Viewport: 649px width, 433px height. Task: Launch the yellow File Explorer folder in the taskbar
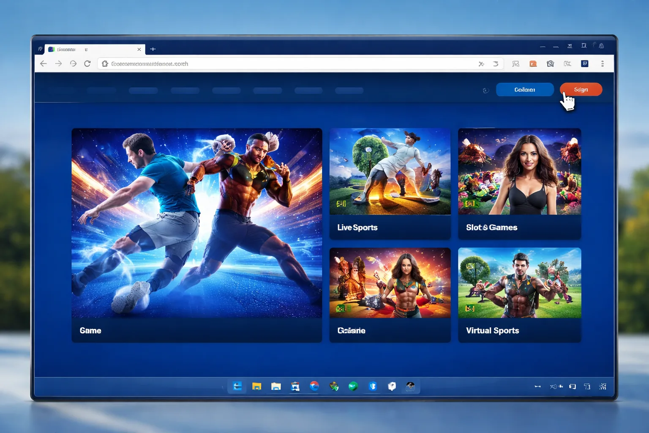pyautogui.click(x=256, y=386)
